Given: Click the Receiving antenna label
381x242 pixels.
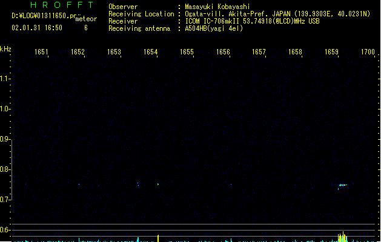Looking at the screenshot, I should coord(139,28).
